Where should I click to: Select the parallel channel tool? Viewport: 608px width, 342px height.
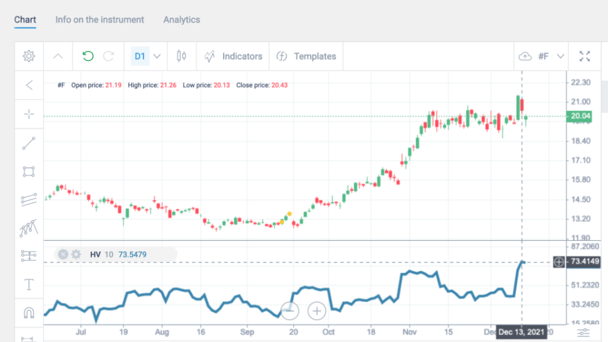[x=29, y=199]
